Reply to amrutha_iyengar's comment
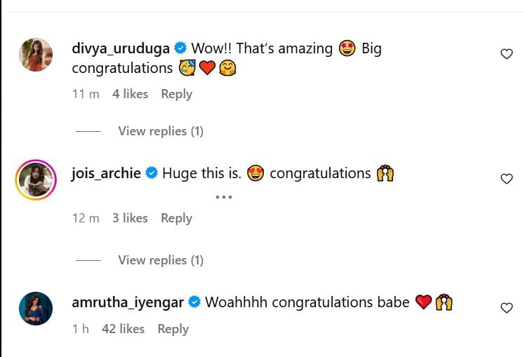Image resolution: width=525 pixels, height=357 pixels. (173, 329)
